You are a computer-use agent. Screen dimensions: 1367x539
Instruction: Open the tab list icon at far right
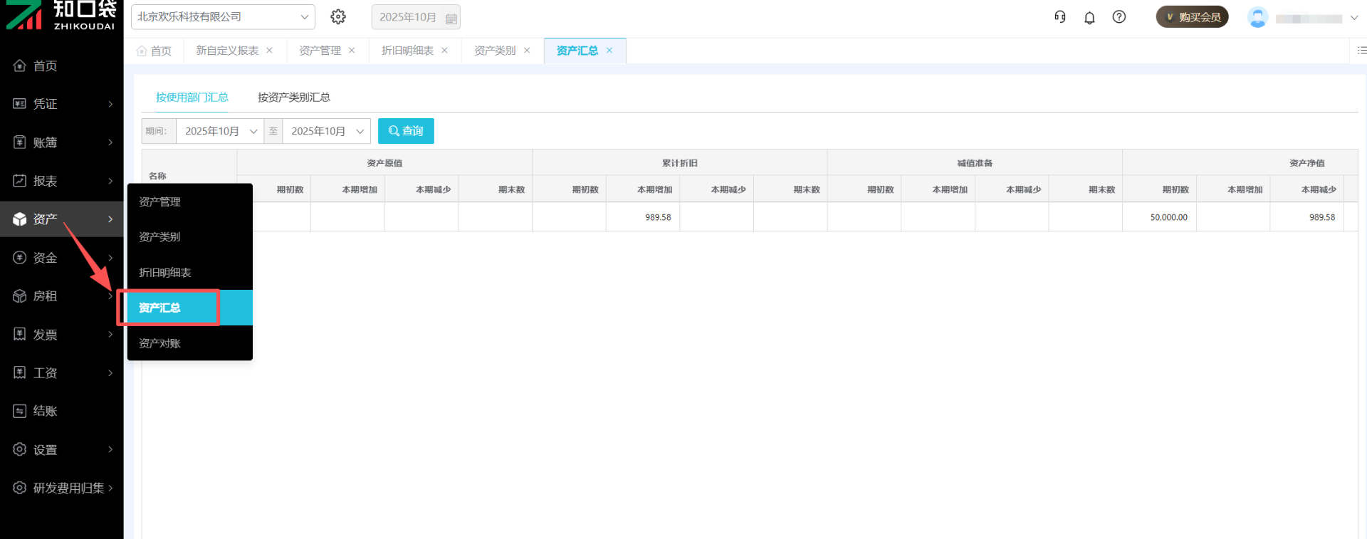tap(1361, 51)
